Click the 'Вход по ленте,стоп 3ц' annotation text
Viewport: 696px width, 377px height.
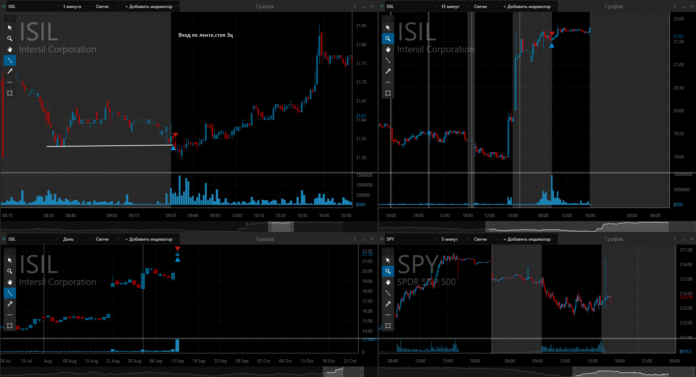[205, 35]
